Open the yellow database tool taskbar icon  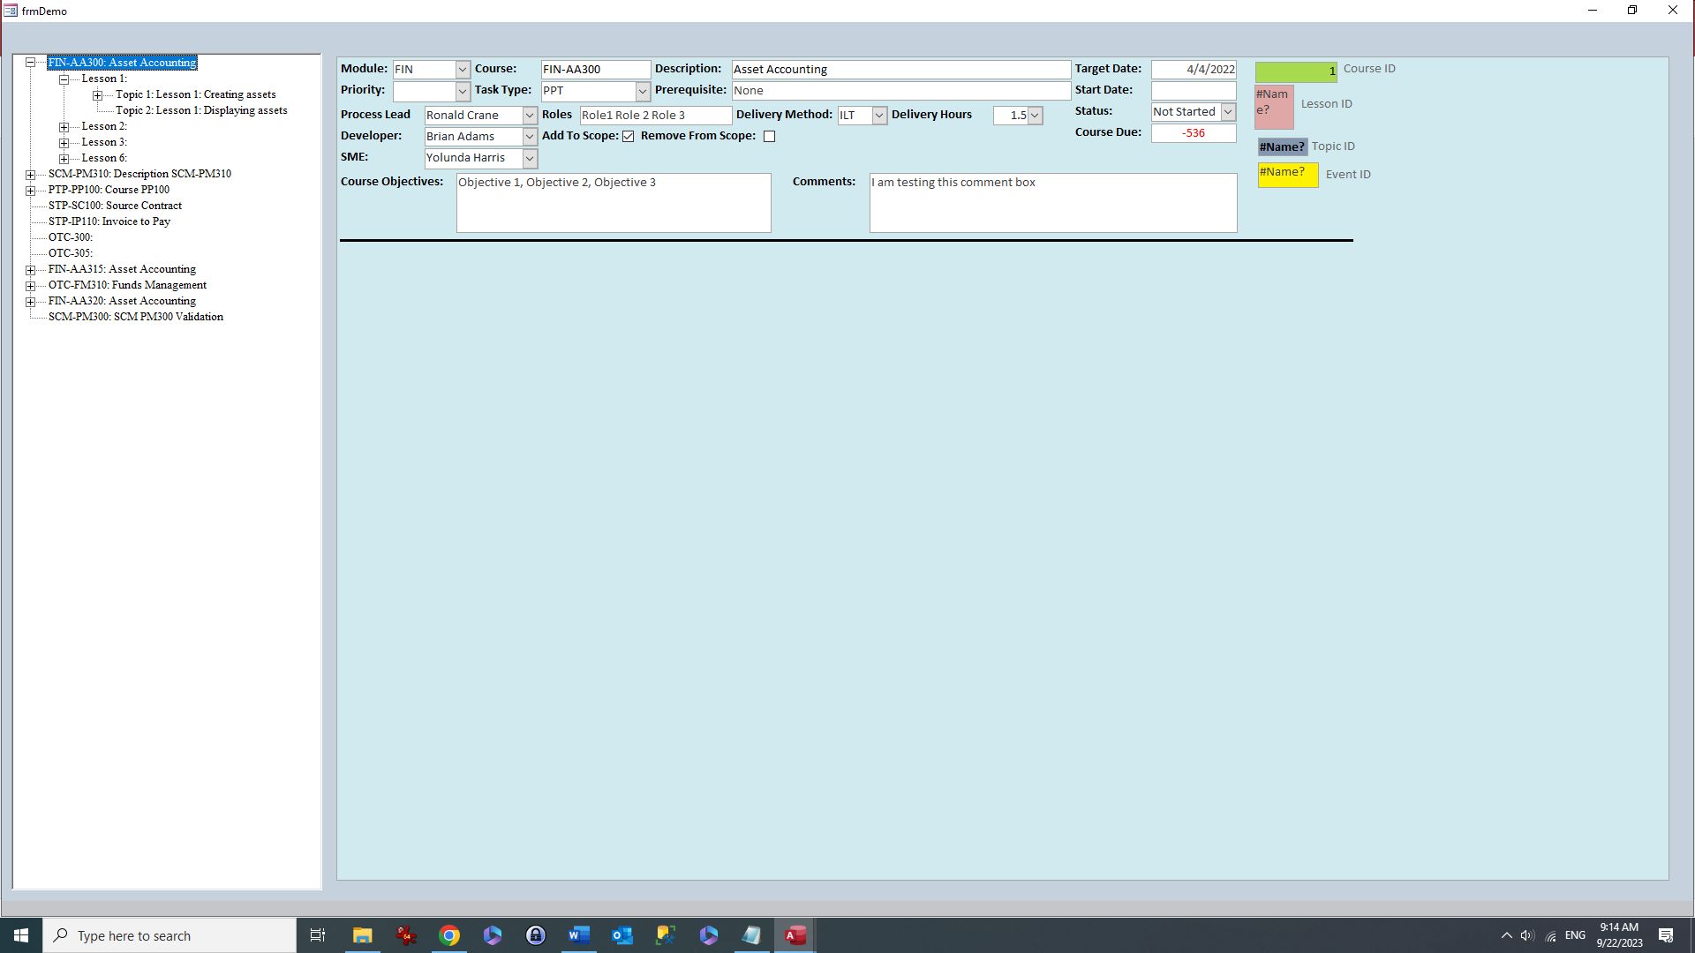click(666, 935)
